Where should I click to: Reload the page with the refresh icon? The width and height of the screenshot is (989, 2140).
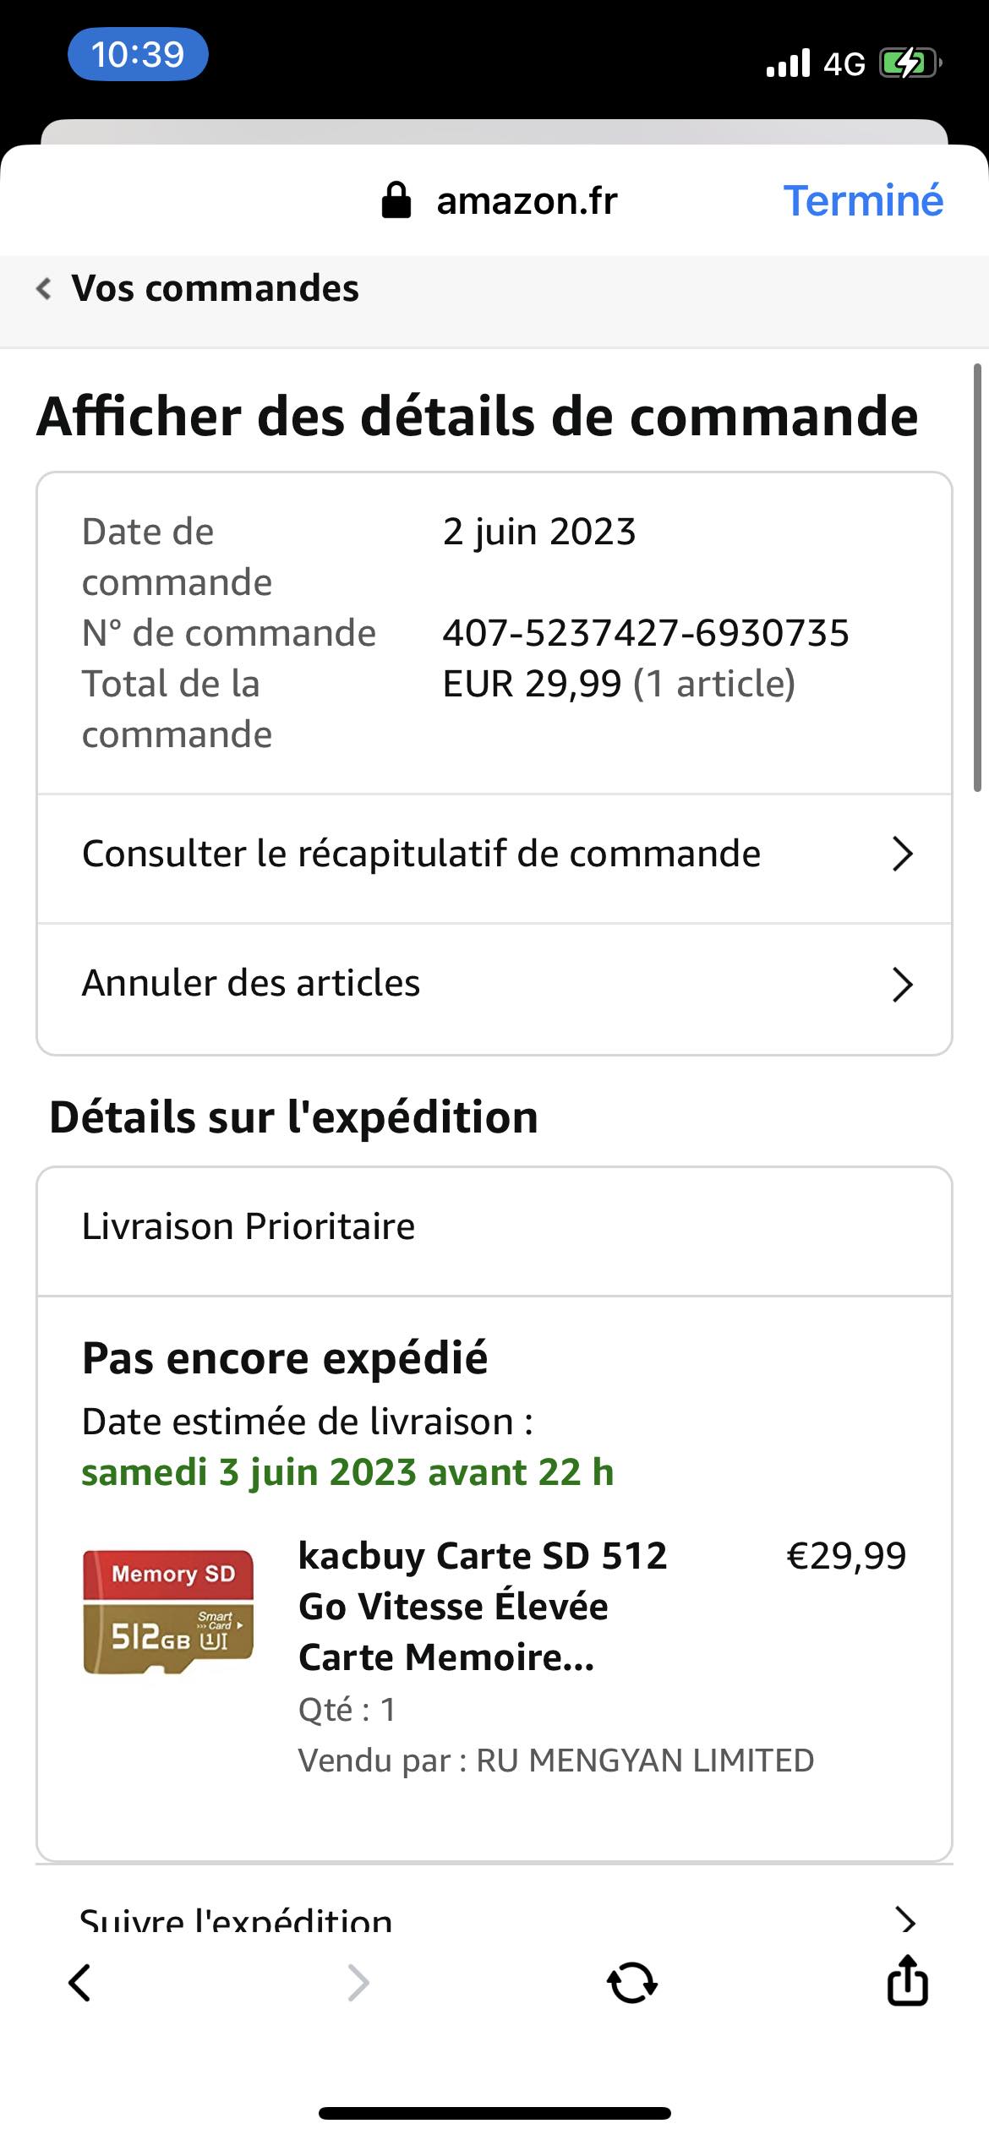632,1982
